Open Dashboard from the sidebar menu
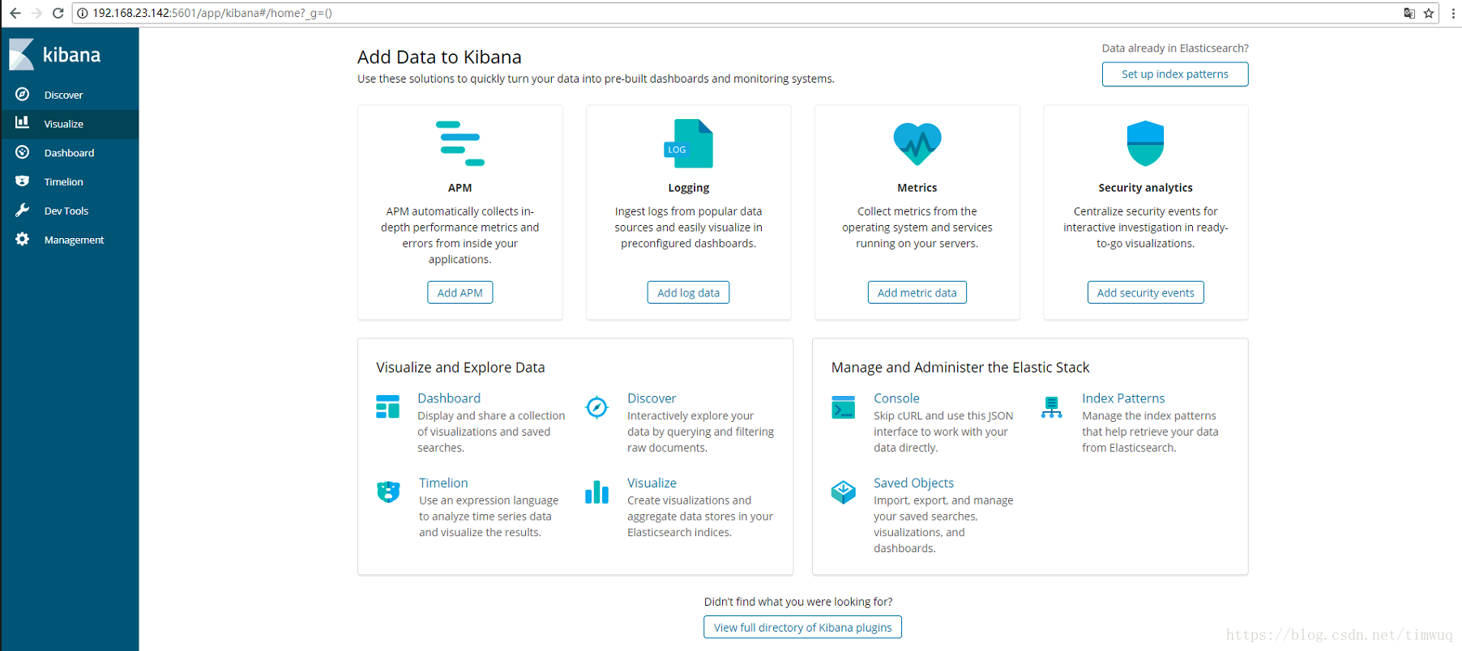Viewport: 1462px width, 651px height. pyautogui.click(x=70, y=153)
